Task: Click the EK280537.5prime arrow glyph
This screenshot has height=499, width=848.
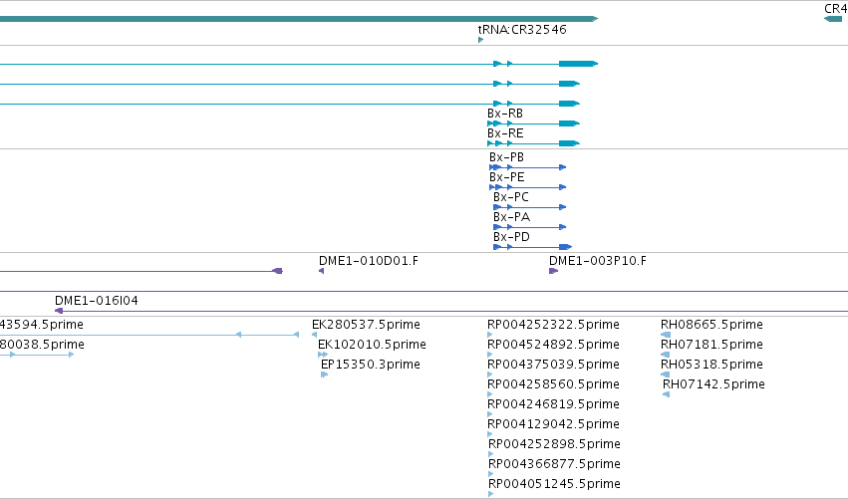Action: tap(314, 335)
